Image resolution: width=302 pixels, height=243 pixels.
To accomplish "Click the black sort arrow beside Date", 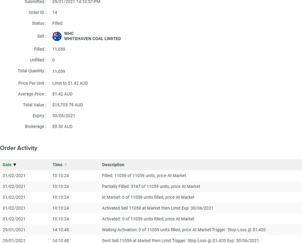I will (15, 165).
